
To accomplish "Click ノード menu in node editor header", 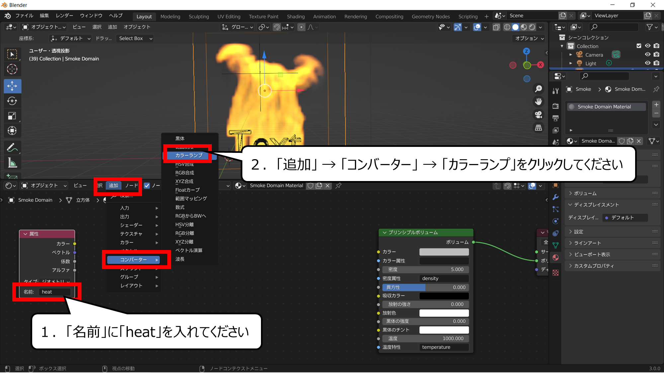I will (x=131, y=186).
